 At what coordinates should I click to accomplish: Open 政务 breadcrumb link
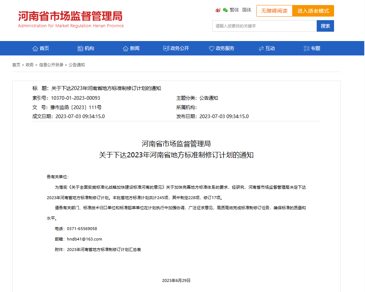click(30, 65)
